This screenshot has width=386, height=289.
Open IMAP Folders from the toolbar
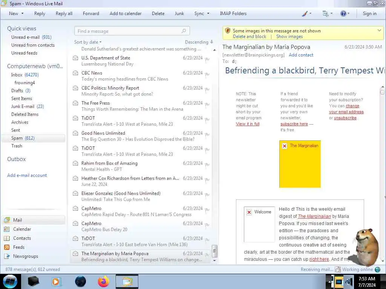click(233, 14)
